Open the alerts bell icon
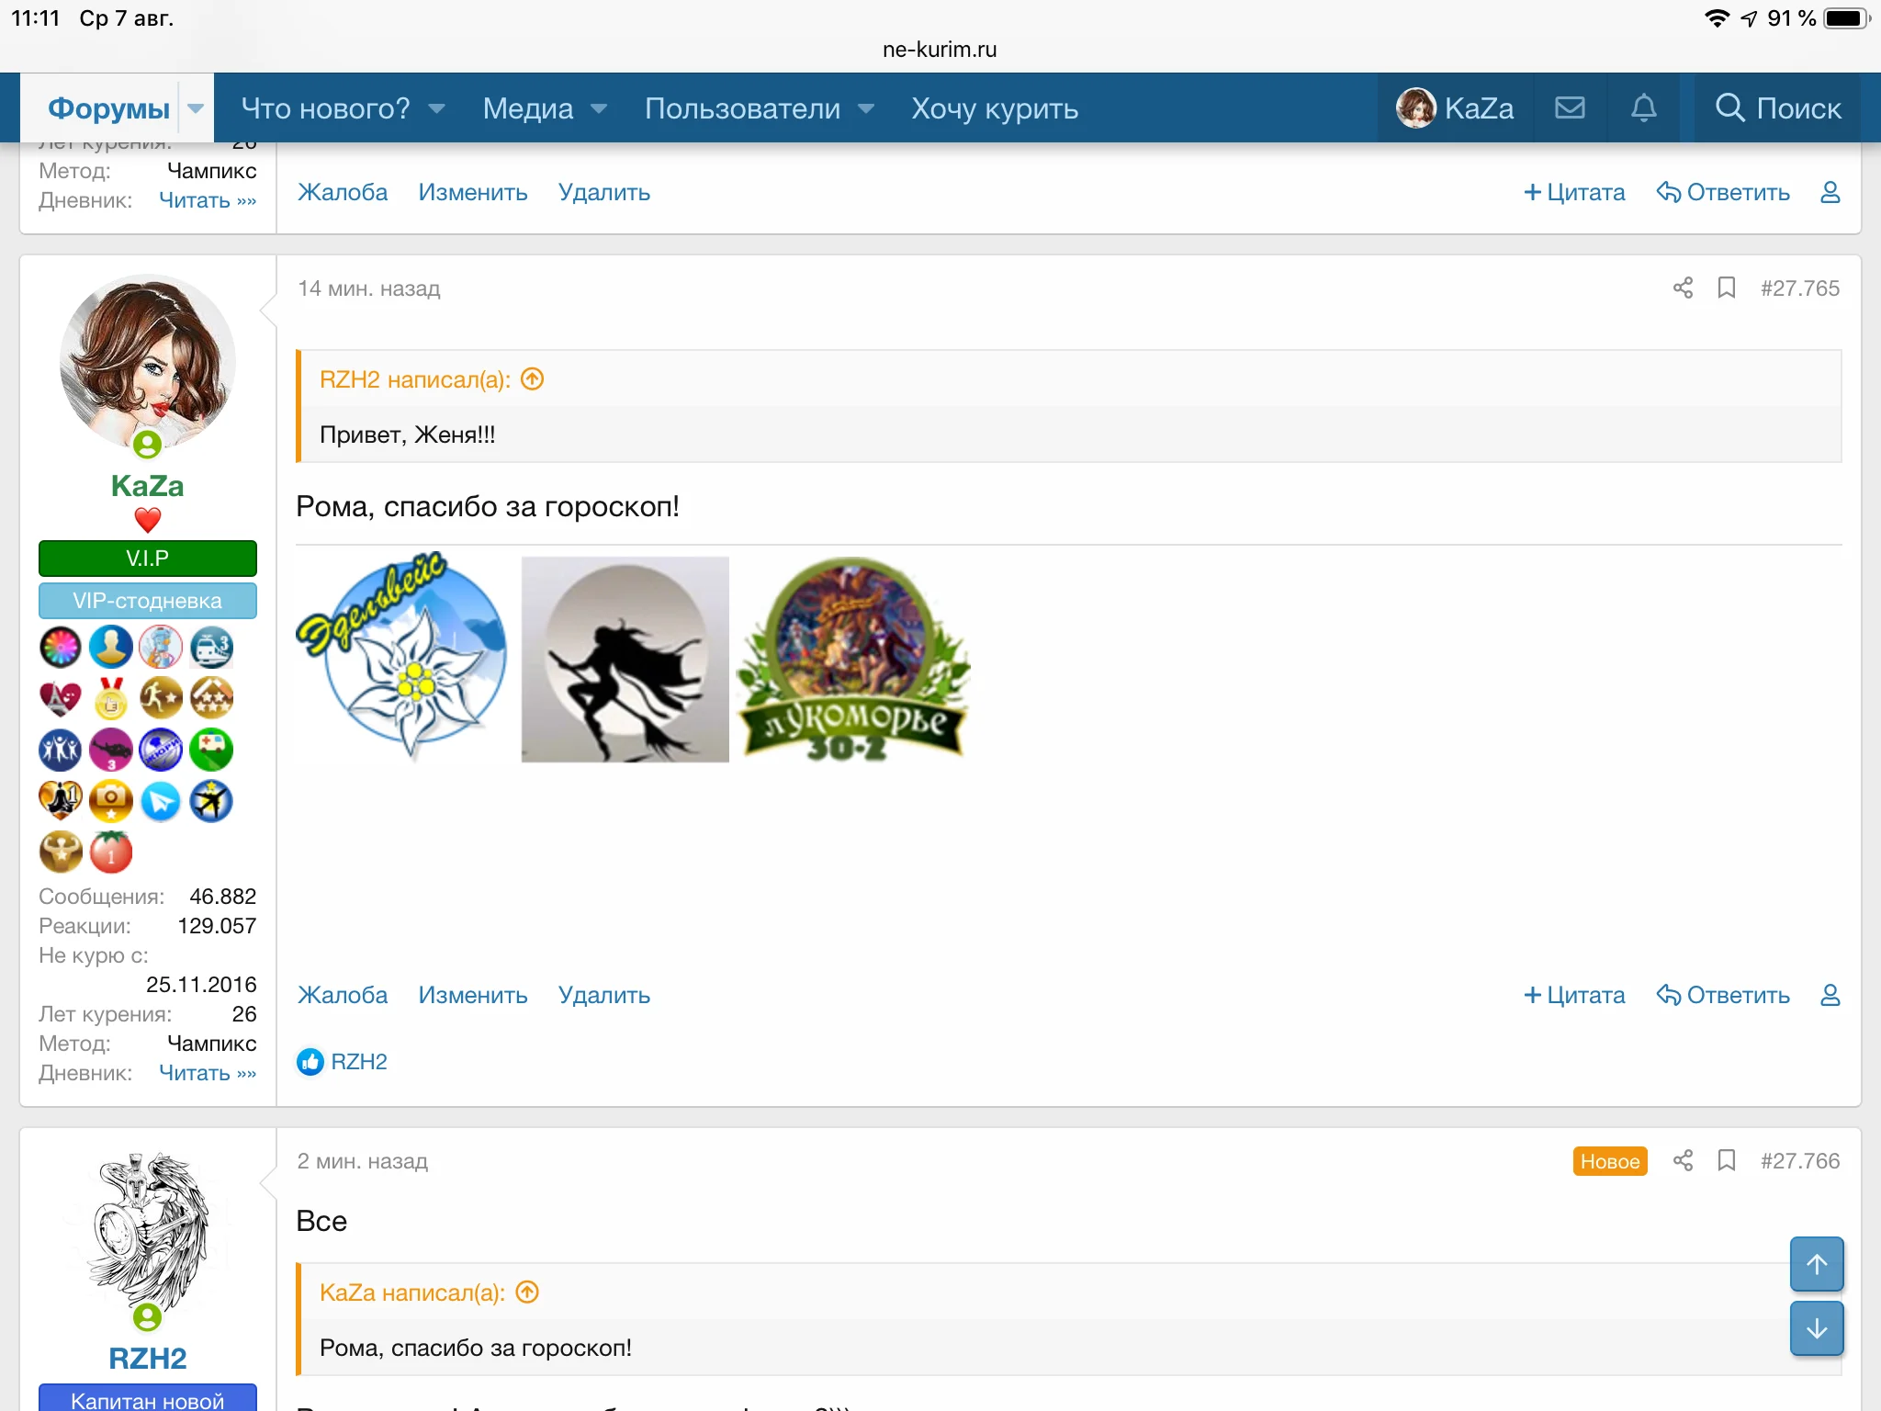 (1643, 108)
